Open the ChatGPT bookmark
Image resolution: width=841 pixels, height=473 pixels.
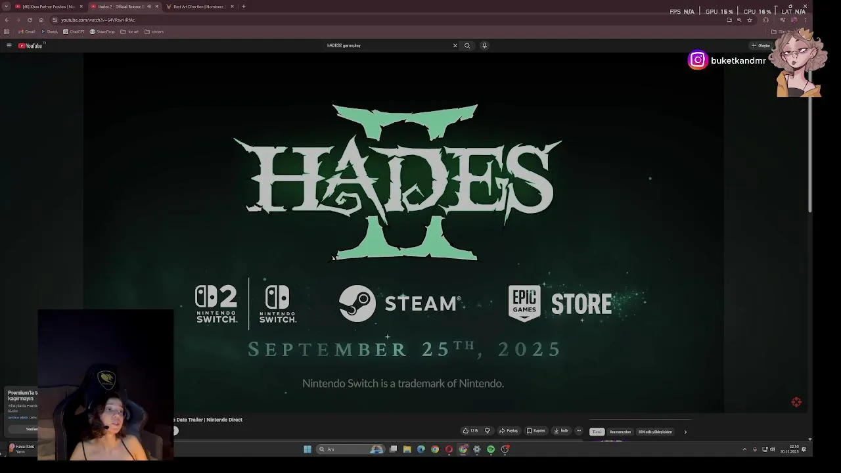click(74, 32)
